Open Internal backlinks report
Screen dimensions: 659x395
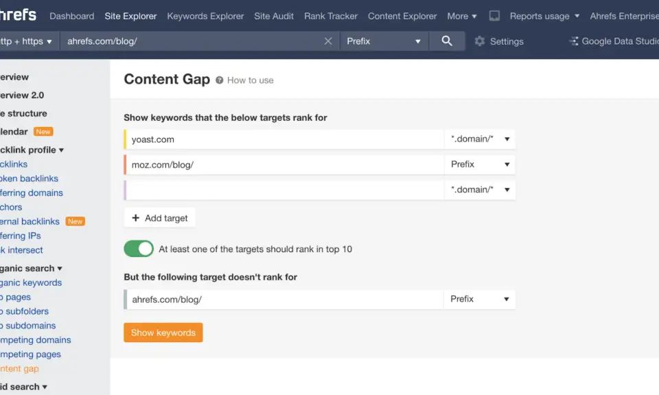[30, 221]
